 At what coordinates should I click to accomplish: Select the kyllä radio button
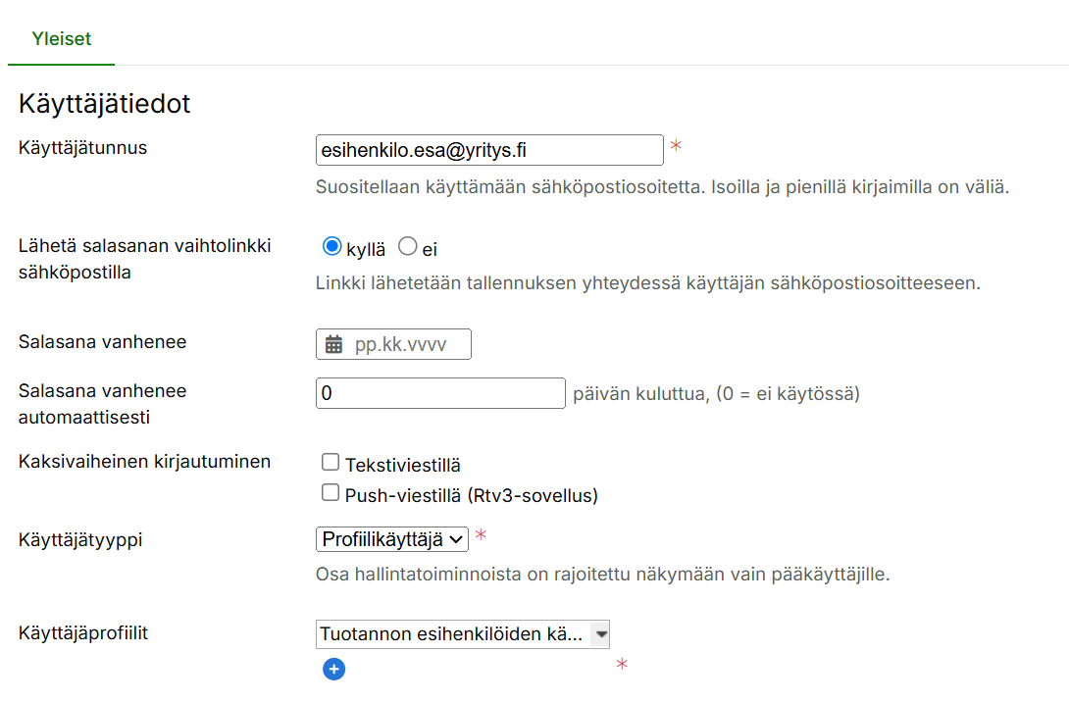point(331,247)
